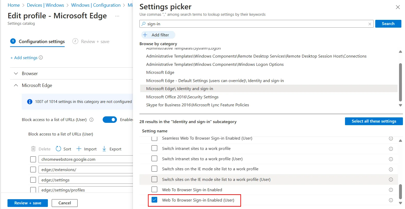Open Devices | Windows breadcrumb
The width and height of the screenshot is (405, 209).
point(46,5)
